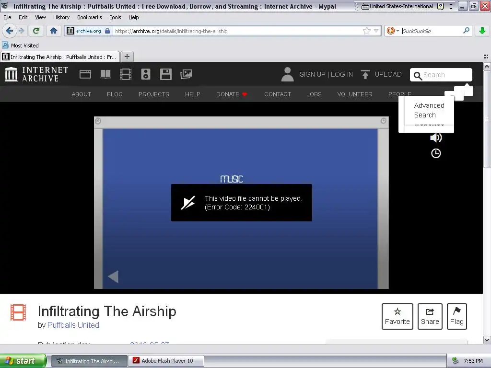Open the JOBS nav link

coord(314,94)
